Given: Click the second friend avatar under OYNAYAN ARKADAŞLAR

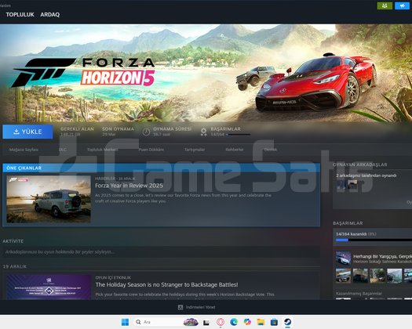Looking at the screenshot, I should pos(352,185).
